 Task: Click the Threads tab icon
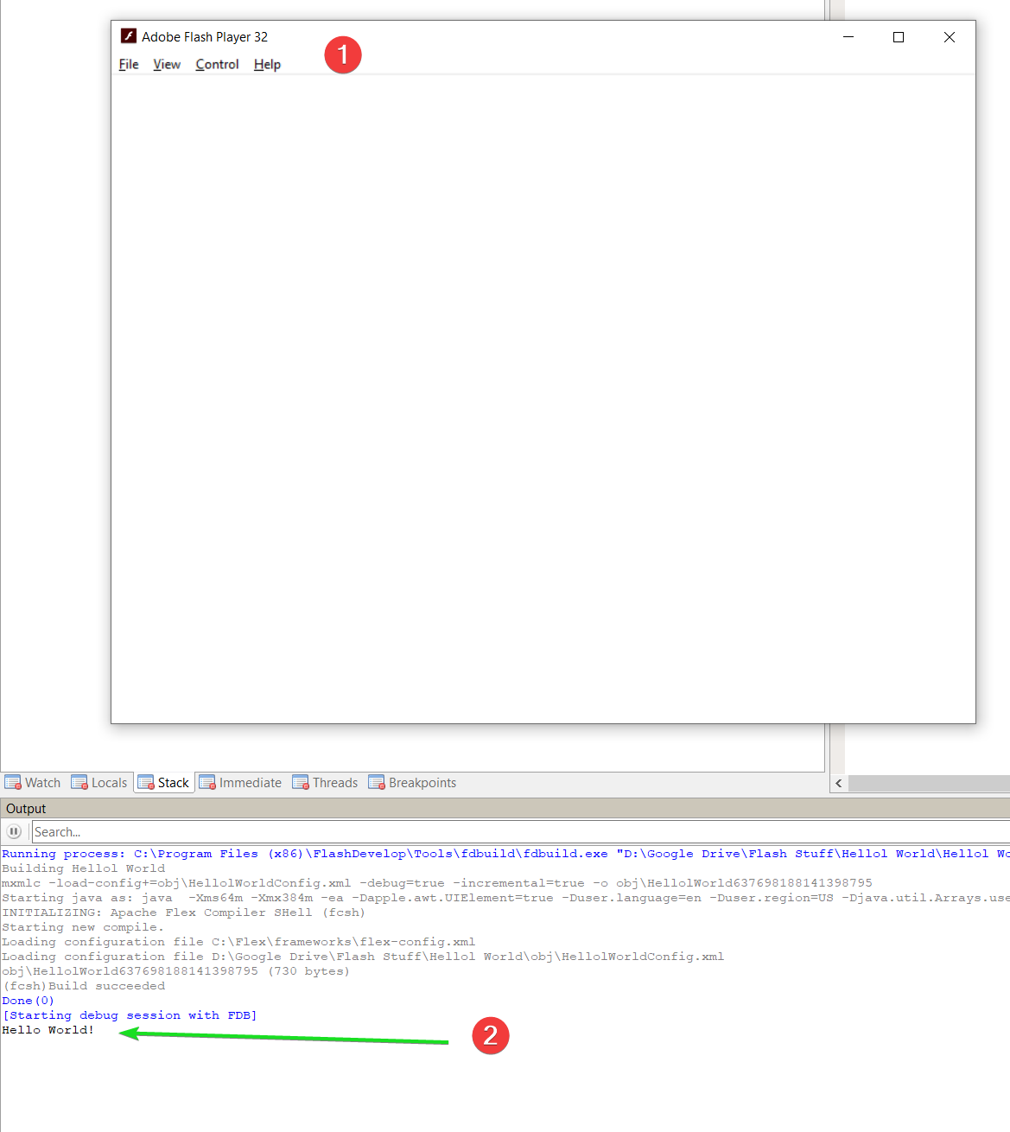[x=301, y=782]
